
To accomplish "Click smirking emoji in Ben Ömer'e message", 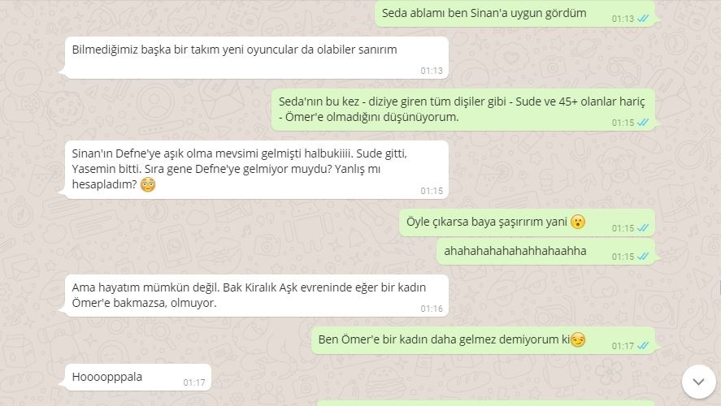I will (578, 340).
